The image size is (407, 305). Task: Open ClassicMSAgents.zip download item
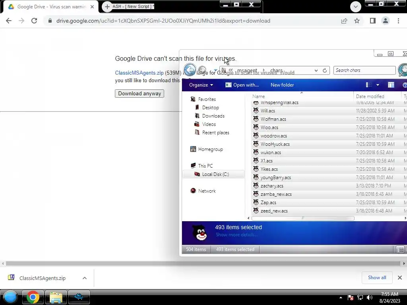tap(42, 278)
